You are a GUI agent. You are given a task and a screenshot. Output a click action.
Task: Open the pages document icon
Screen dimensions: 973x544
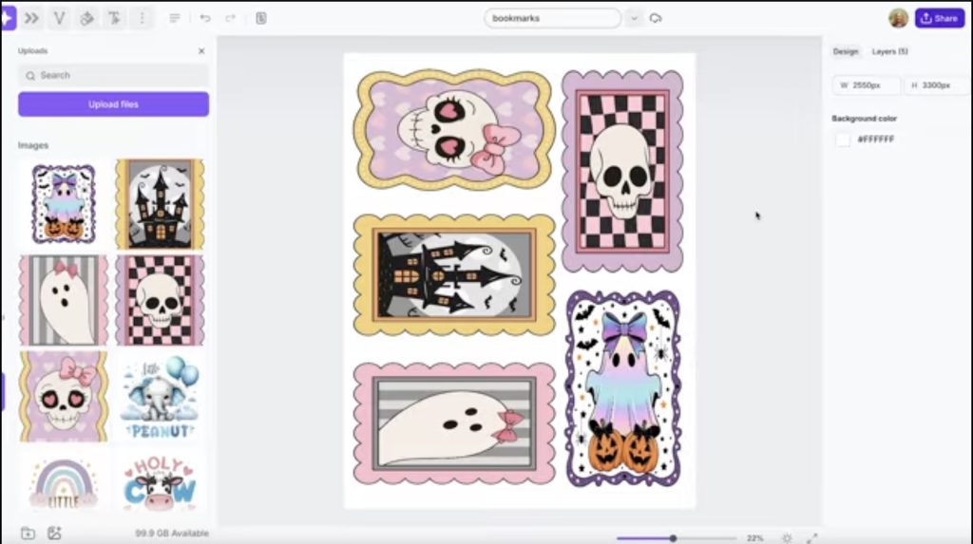pyautogui.click(x=261, y=19)
